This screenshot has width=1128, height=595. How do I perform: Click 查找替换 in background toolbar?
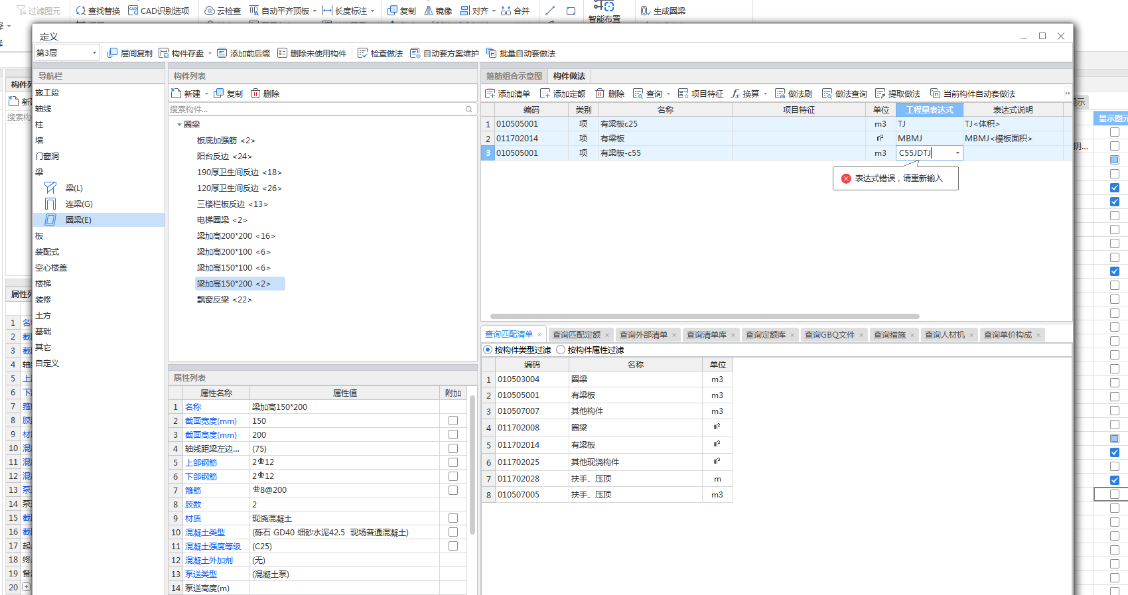point(98,11)
